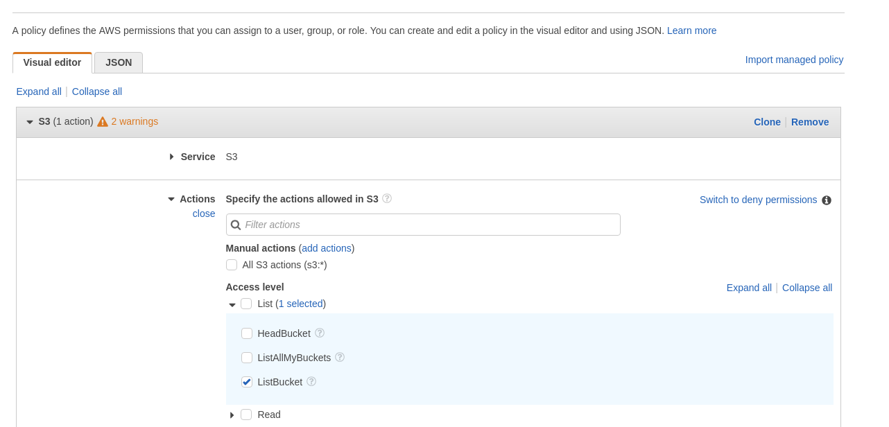Enable the All S3 actions checkbox

tap(230, 264)
